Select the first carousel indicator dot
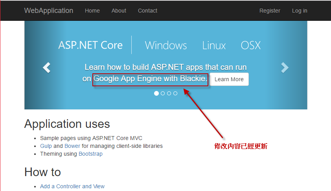 tap(156, 93)
